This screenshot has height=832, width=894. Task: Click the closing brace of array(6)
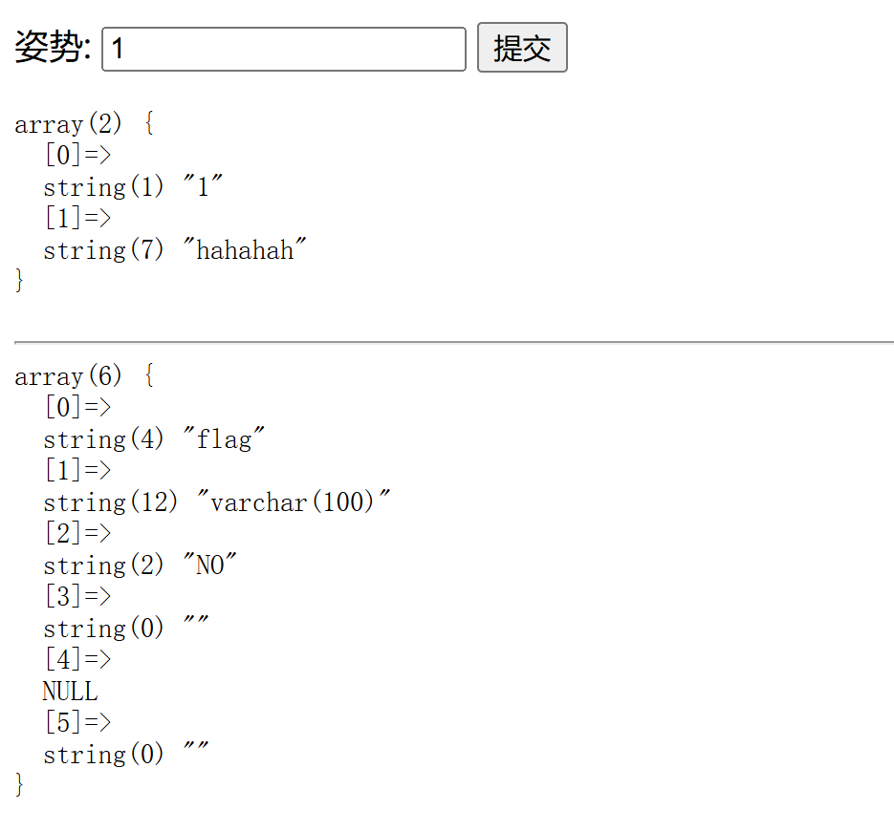click(x=19, y=785)
